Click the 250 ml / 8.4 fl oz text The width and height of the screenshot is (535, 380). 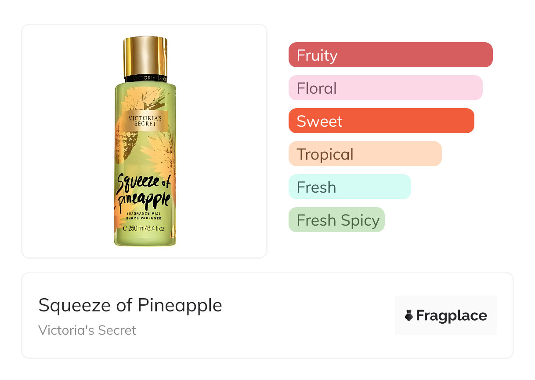146,228
